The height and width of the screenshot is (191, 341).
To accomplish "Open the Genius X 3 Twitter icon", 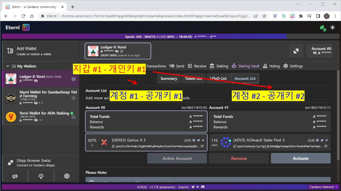I will tap(198, 140).
